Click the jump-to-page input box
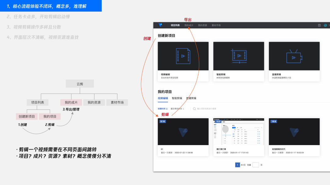The width and height of the screenshot is (330, 185). click(x=255, y=165)
